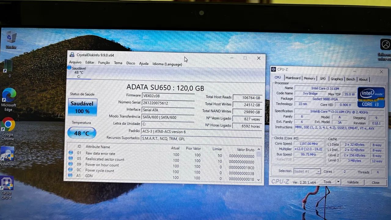Open the About tab in CPU-Z
Screen dimensions: 391x220
tap(363, 79)
